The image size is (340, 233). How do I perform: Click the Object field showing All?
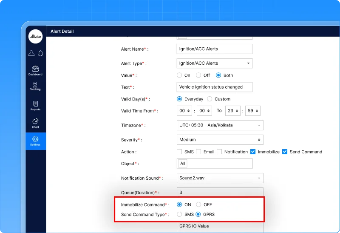click(215, 164)
